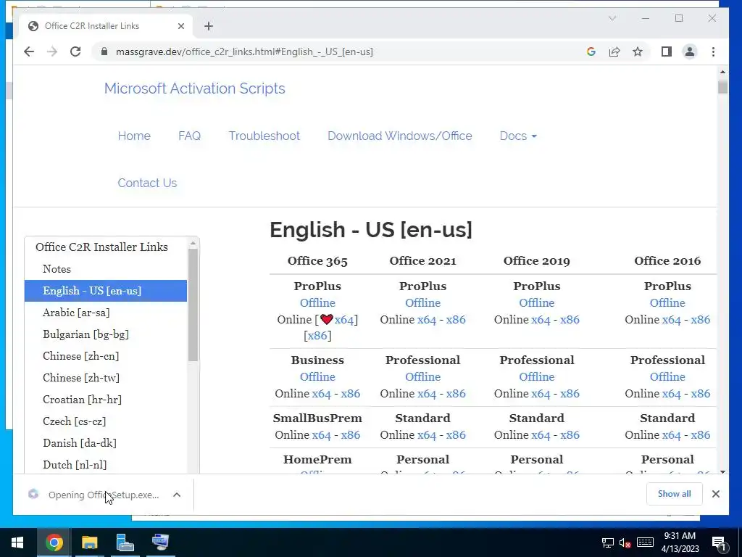Open the Windows Start menu
742x557 pixels.
17,542
